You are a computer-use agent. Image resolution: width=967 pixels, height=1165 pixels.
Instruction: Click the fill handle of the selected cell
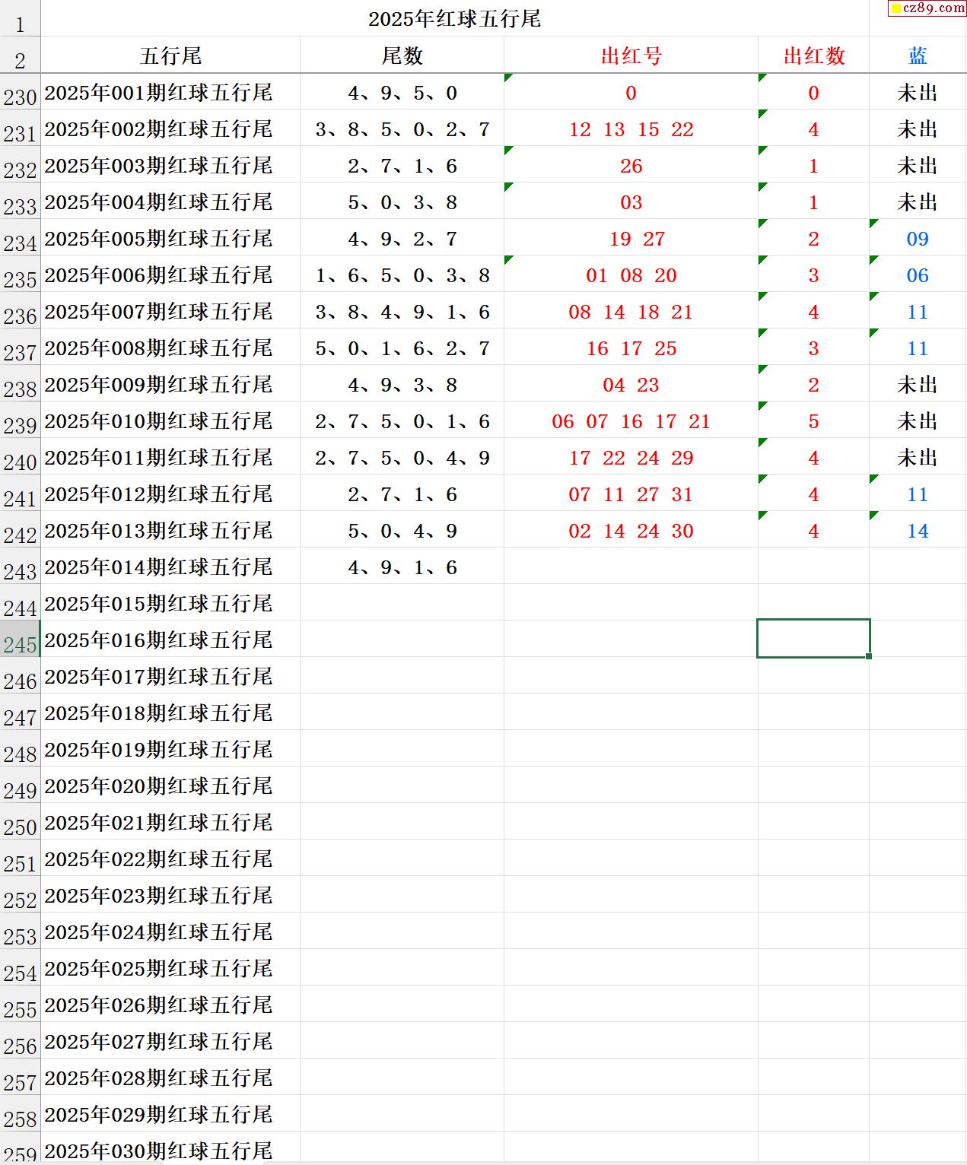pos(869,656)
